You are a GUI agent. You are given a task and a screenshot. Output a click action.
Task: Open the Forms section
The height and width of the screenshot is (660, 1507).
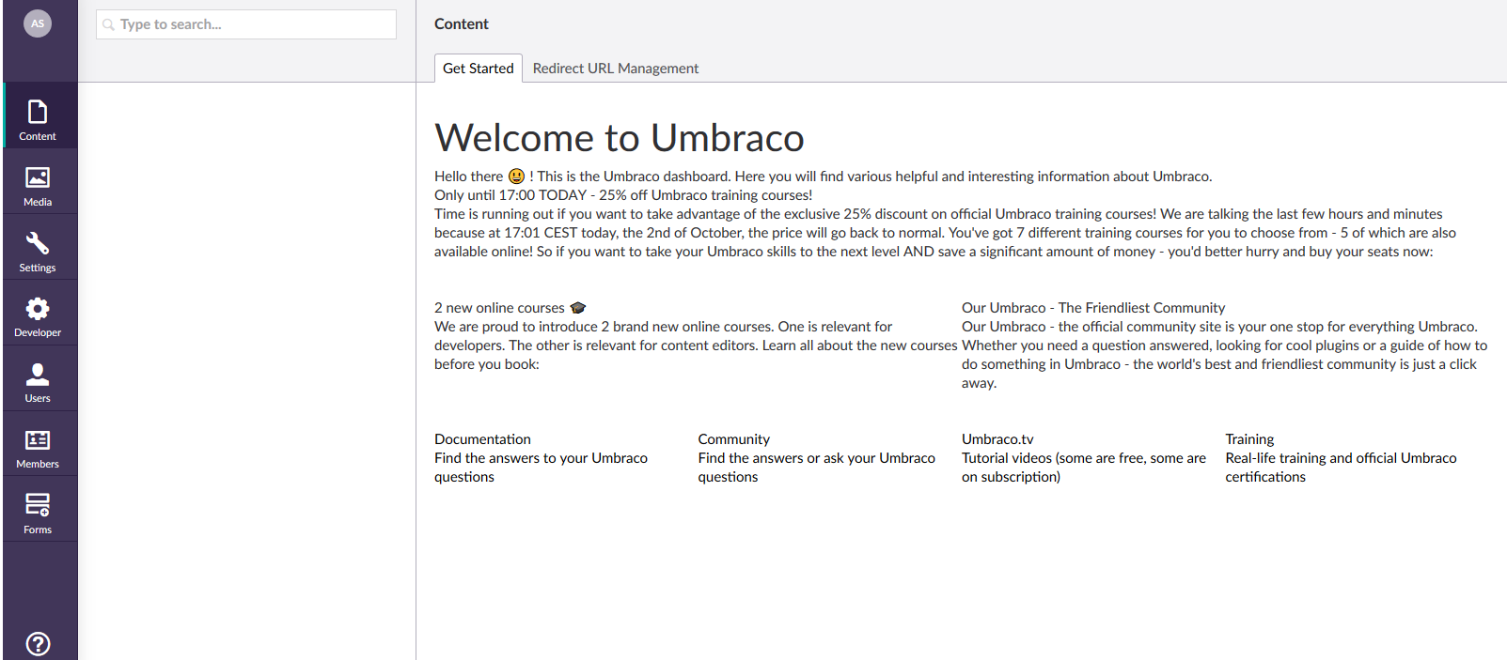tap(38, 509)
